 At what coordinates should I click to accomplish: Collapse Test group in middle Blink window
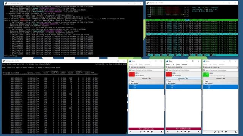click(x=167, y=81)
